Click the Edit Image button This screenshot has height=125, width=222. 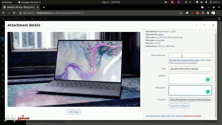pos(74,112)
